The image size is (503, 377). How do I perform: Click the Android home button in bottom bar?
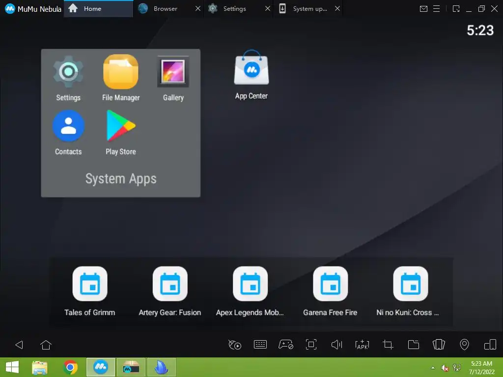pos(46,345)
